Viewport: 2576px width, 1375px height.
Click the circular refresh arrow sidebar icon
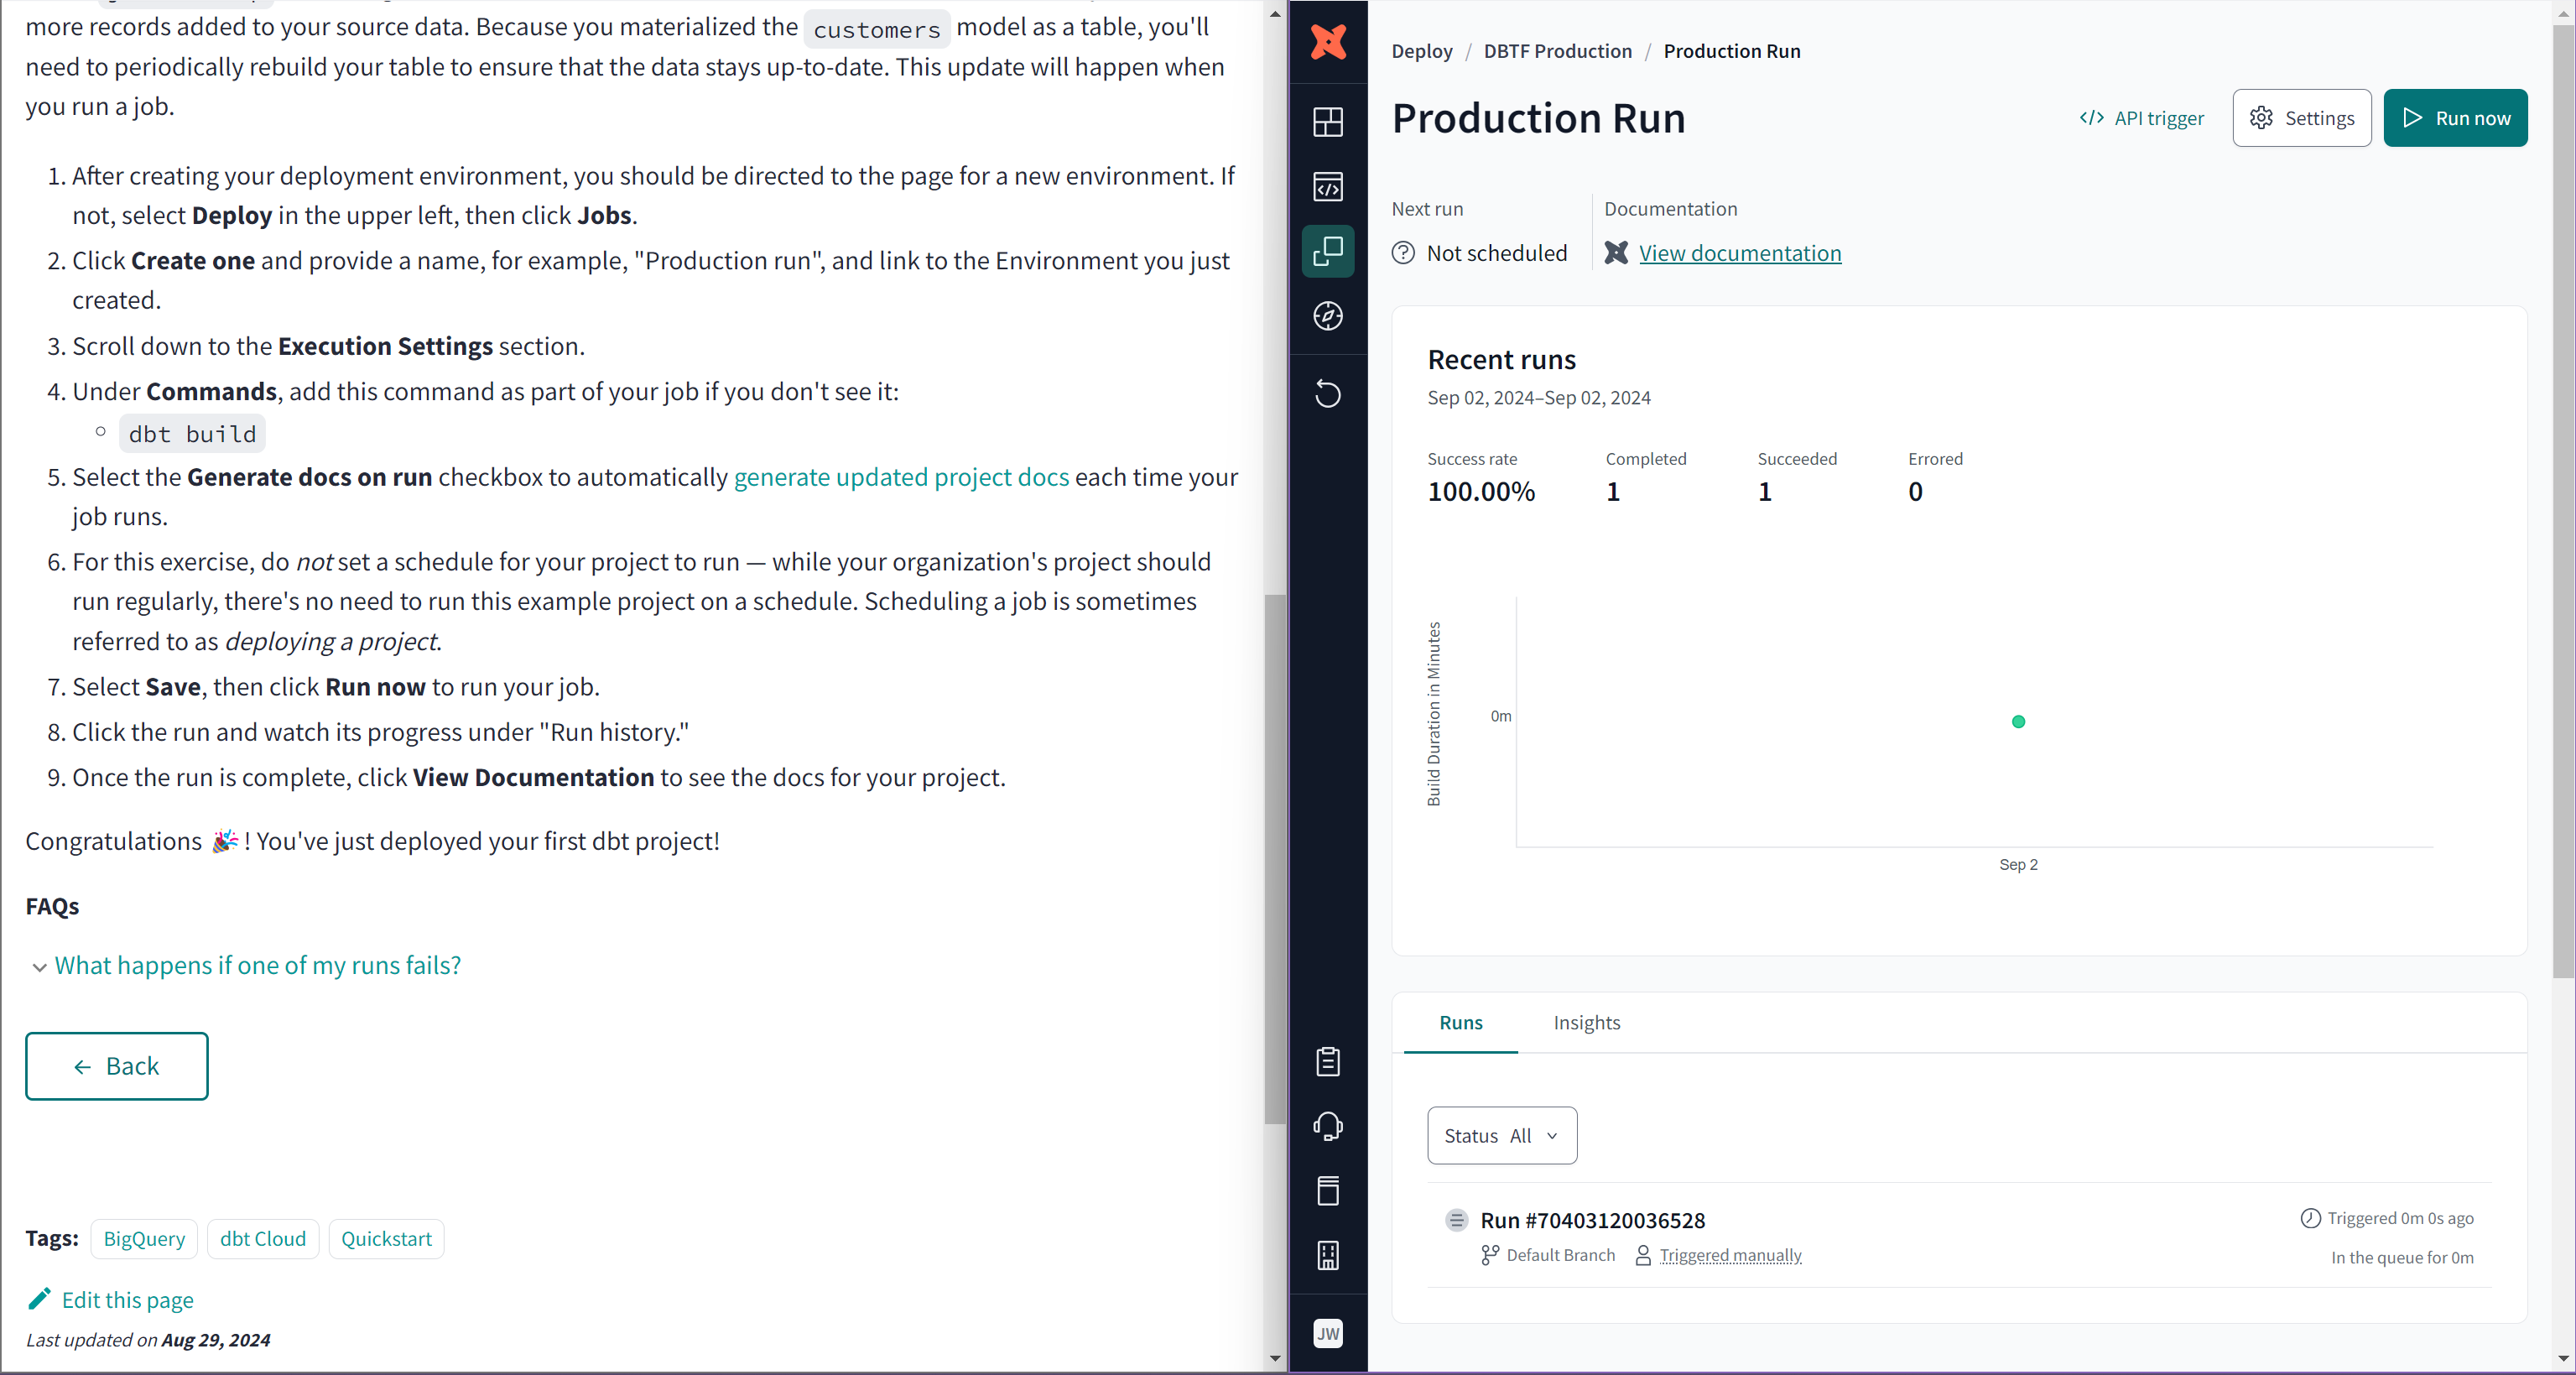pos(1328,393)
